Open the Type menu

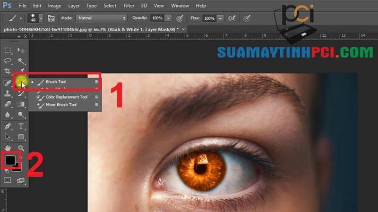[91, 6]
